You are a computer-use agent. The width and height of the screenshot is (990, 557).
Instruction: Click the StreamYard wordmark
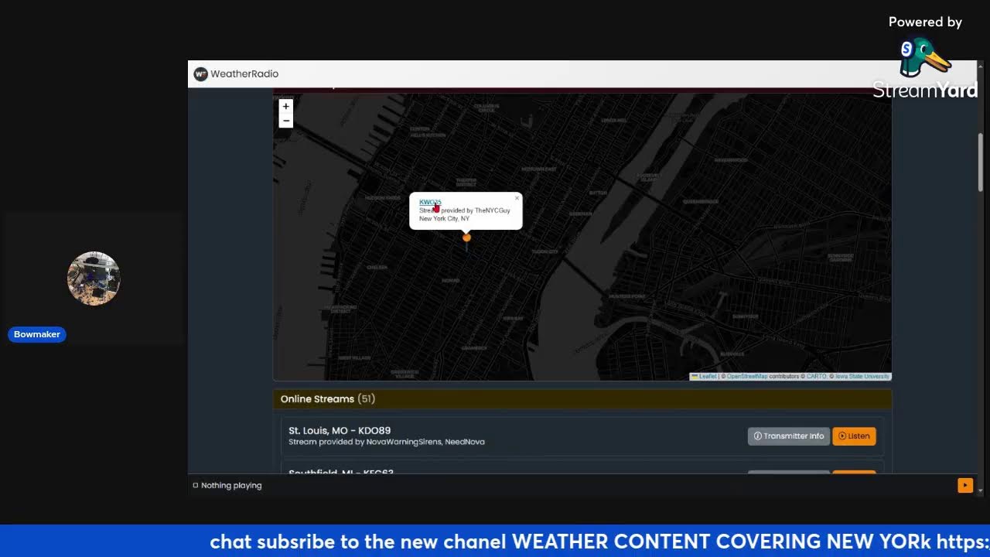point(925,91)
